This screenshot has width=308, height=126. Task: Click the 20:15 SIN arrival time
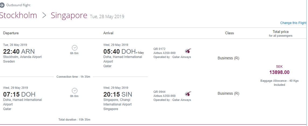(118, 94)
